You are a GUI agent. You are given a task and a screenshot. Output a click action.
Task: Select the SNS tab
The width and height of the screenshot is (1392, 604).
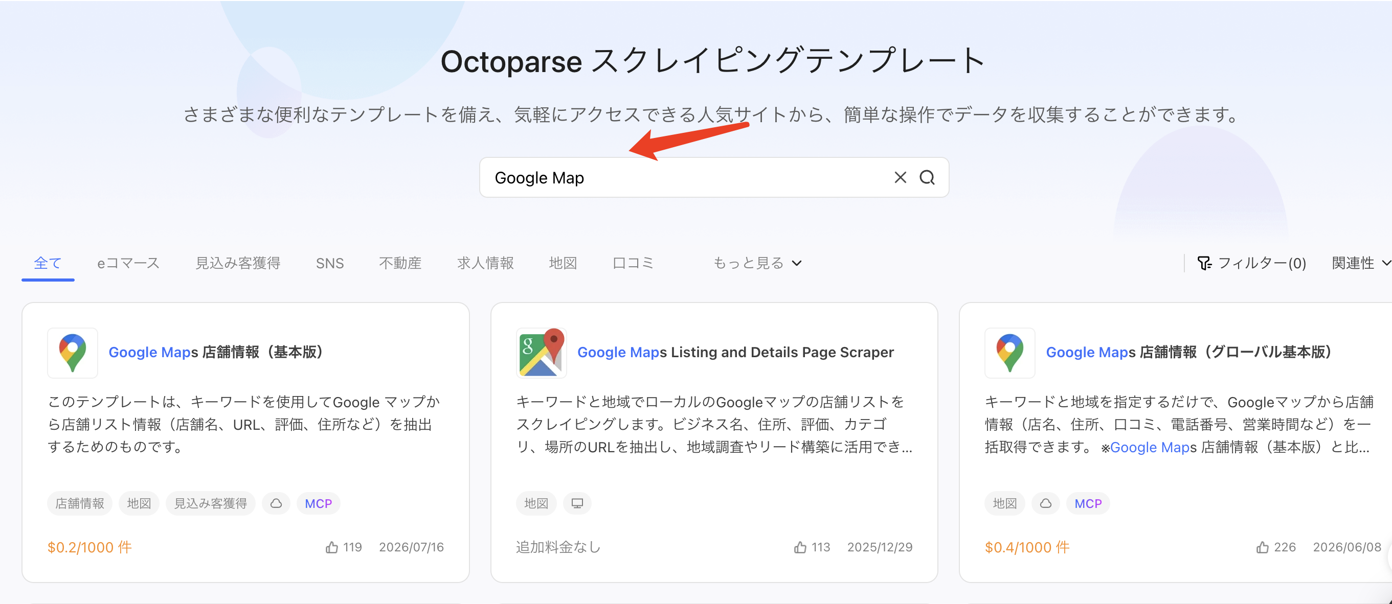[330, 263]
